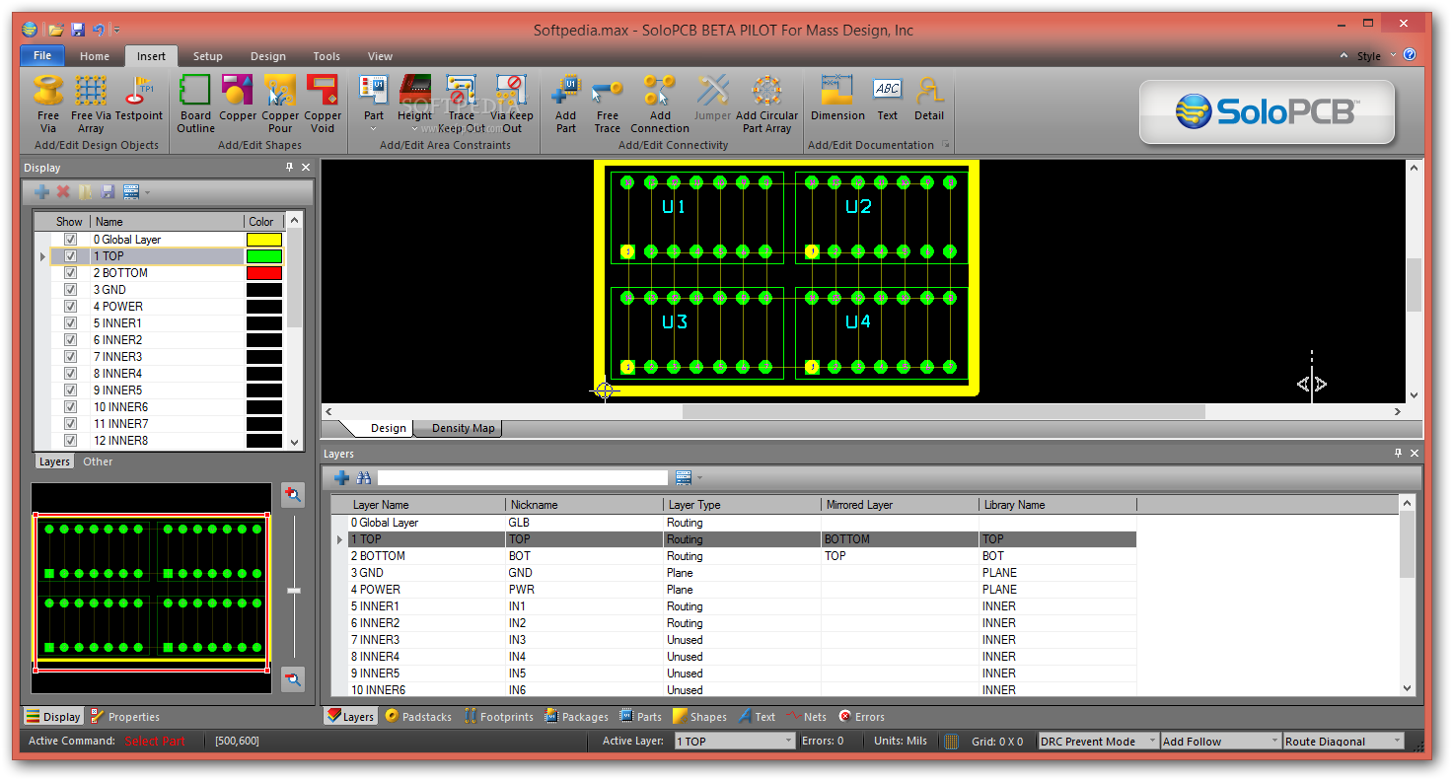Viewport: 1452px width, 780px height.
Task: Open the Padstacks bottom tab
Action: pyautogui.click(x=418, y=717)
